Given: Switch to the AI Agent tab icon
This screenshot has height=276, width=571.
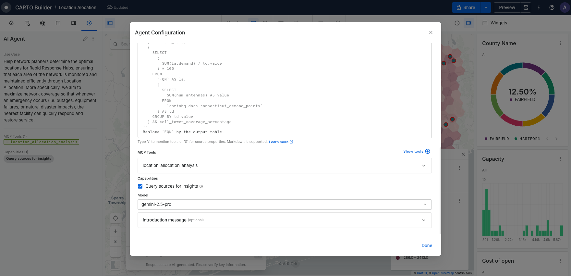Looking at the screenshot, I should point(89,23).
